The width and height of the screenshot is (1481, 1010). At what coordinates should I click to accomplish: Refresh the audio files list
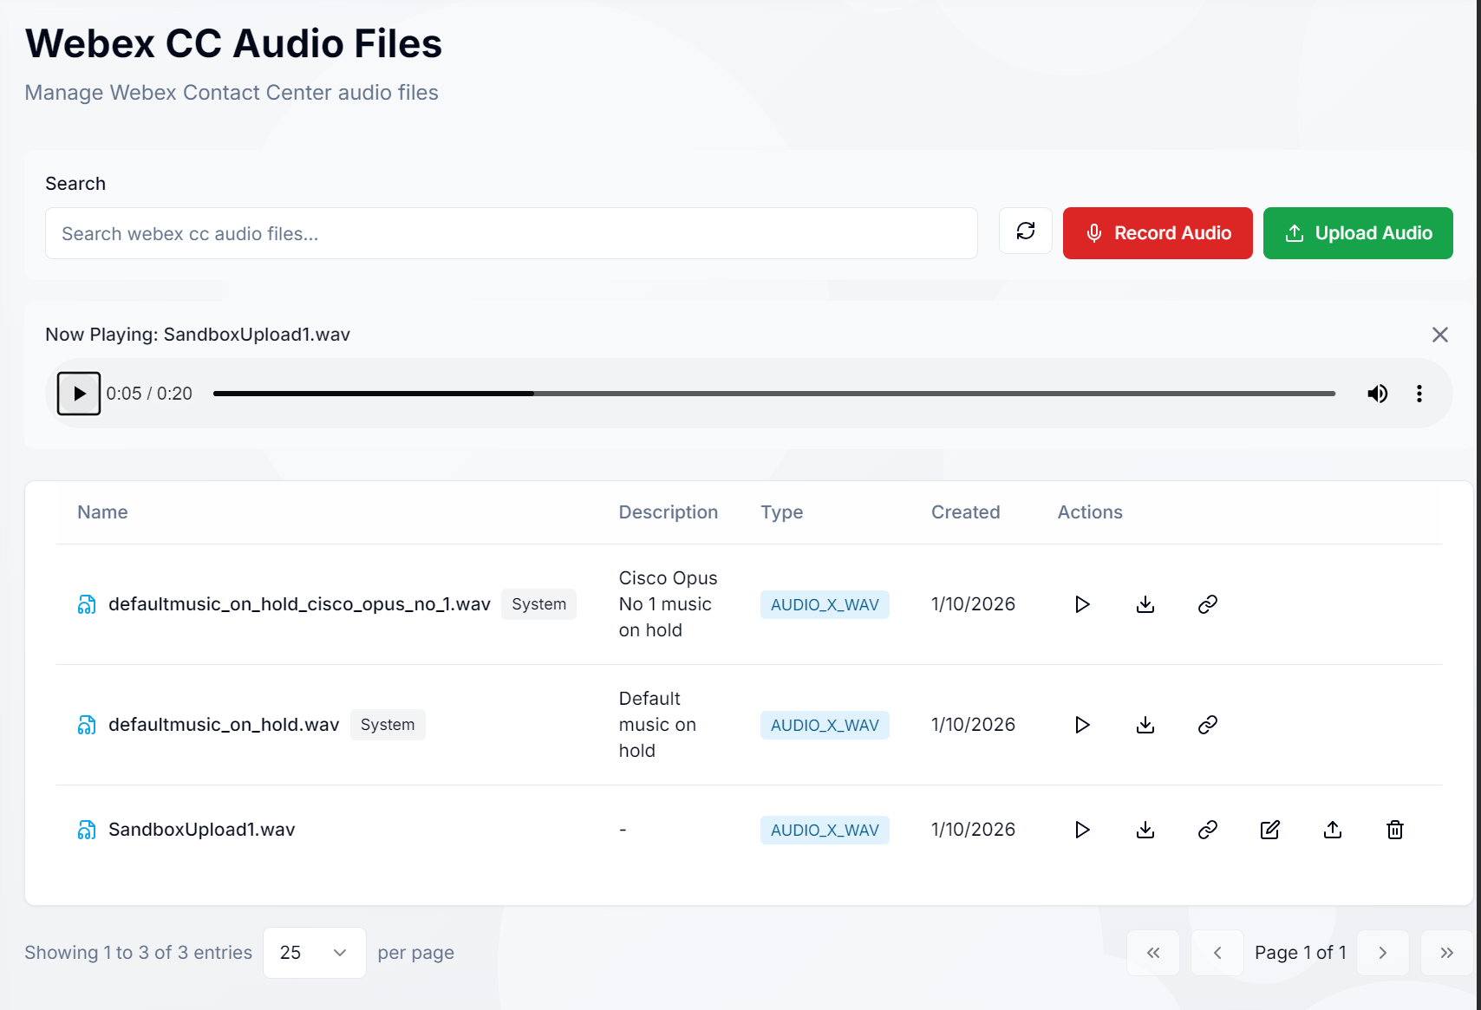[x=1026, y=231]
